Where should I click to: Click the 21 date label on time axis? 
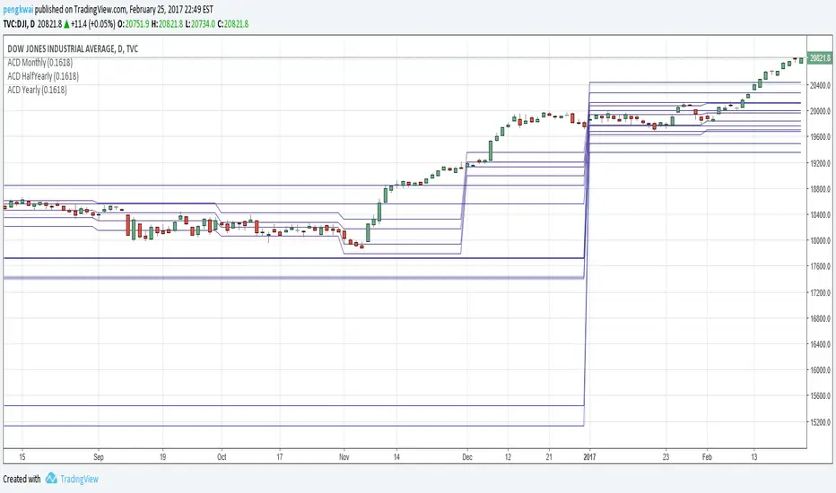pos(549,457)
